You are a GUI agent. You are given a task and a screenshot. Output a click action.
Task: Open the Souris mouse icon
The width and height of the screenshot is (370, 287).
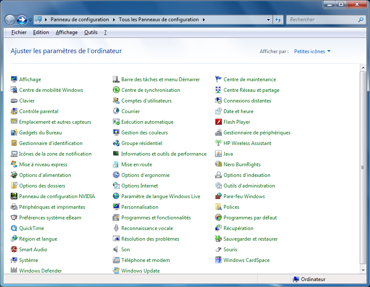point(218,249)
